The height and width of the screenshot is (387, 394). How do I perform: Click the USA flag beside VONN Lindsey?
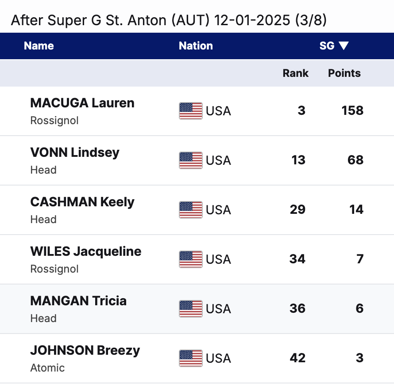pos(191,160)
